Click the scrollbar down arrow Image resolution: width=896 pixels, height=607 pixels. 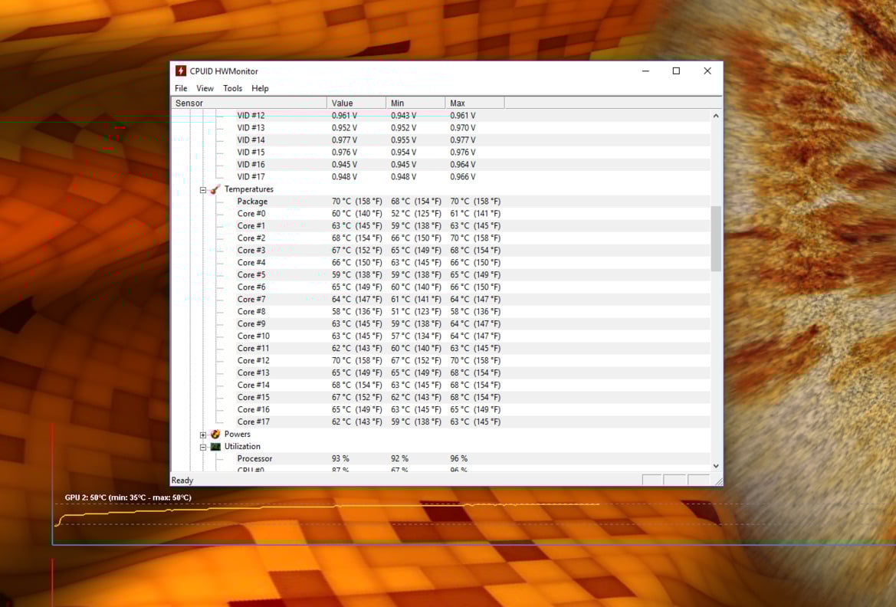coord(716,467)
